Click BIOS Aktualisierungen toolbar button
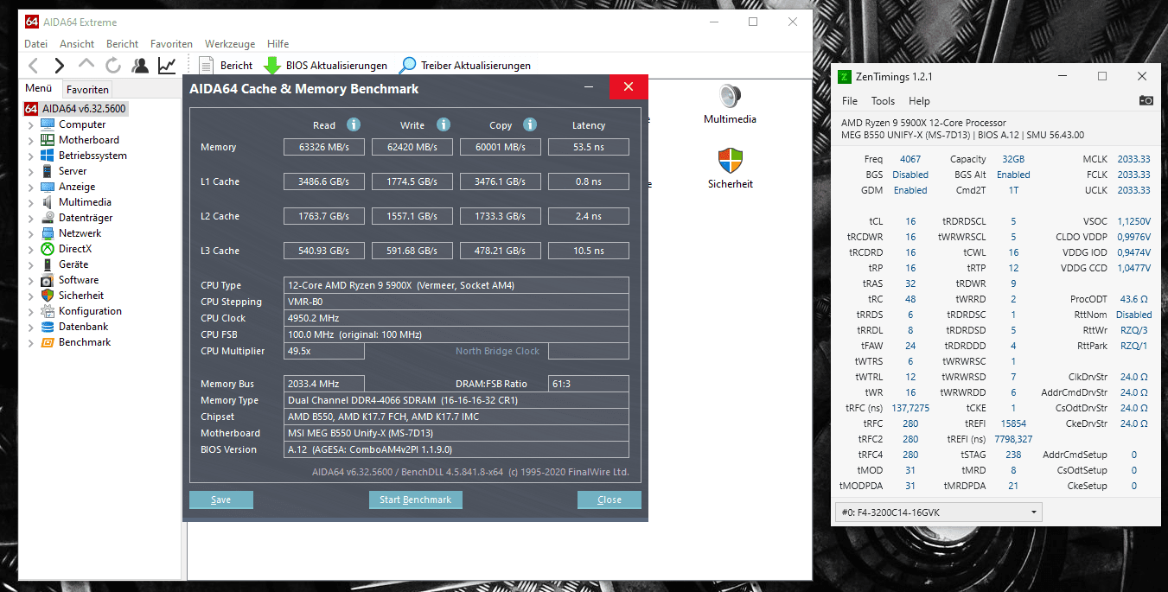1168x592 pixels. [x=326, y=65]
